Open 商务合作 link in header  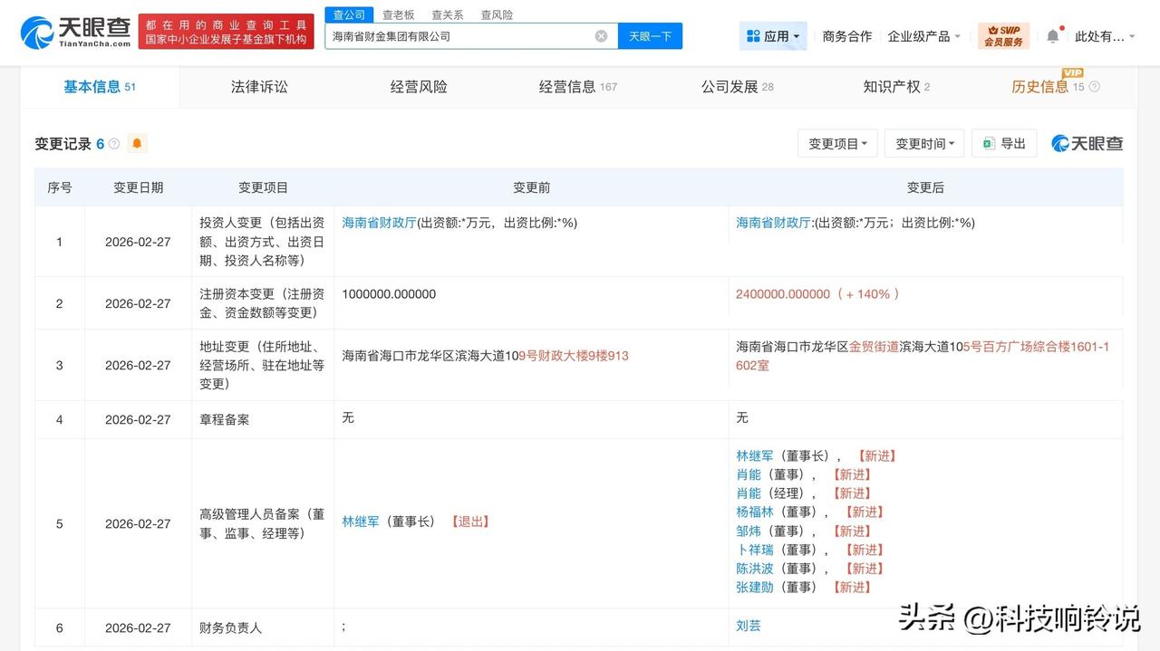[x=846, y=36]
